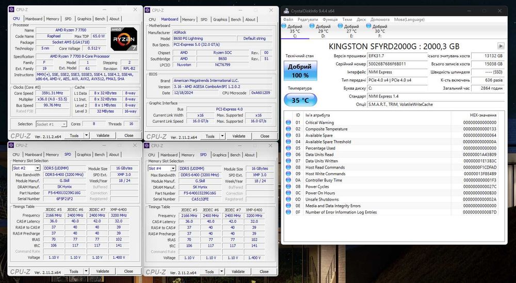
Task: Click the HEX-значення column header
Action: pyautogui.click(x=483, y=115)
